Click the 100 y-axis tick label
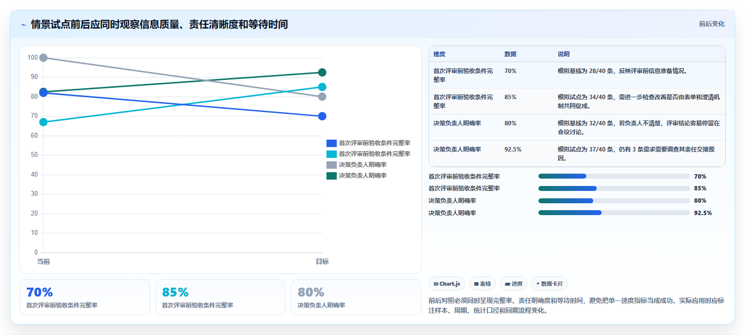Image resolution: width=745 pixels, height=335 pixels. 33,58
